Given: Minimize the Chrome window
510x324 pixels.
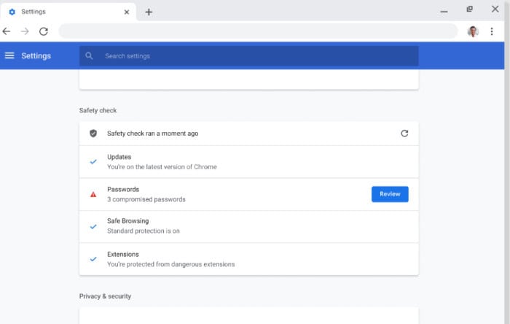Looking at the screenshot, I should (x=444, y=12).
